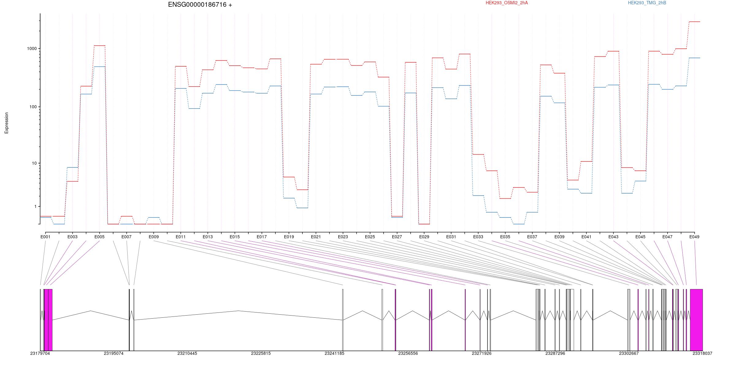Image resolution: width=736 pixels, height=368 pixels.
Task: Select the HEK293_OSMI2_2hA legend label
Action: pos(507,3)
